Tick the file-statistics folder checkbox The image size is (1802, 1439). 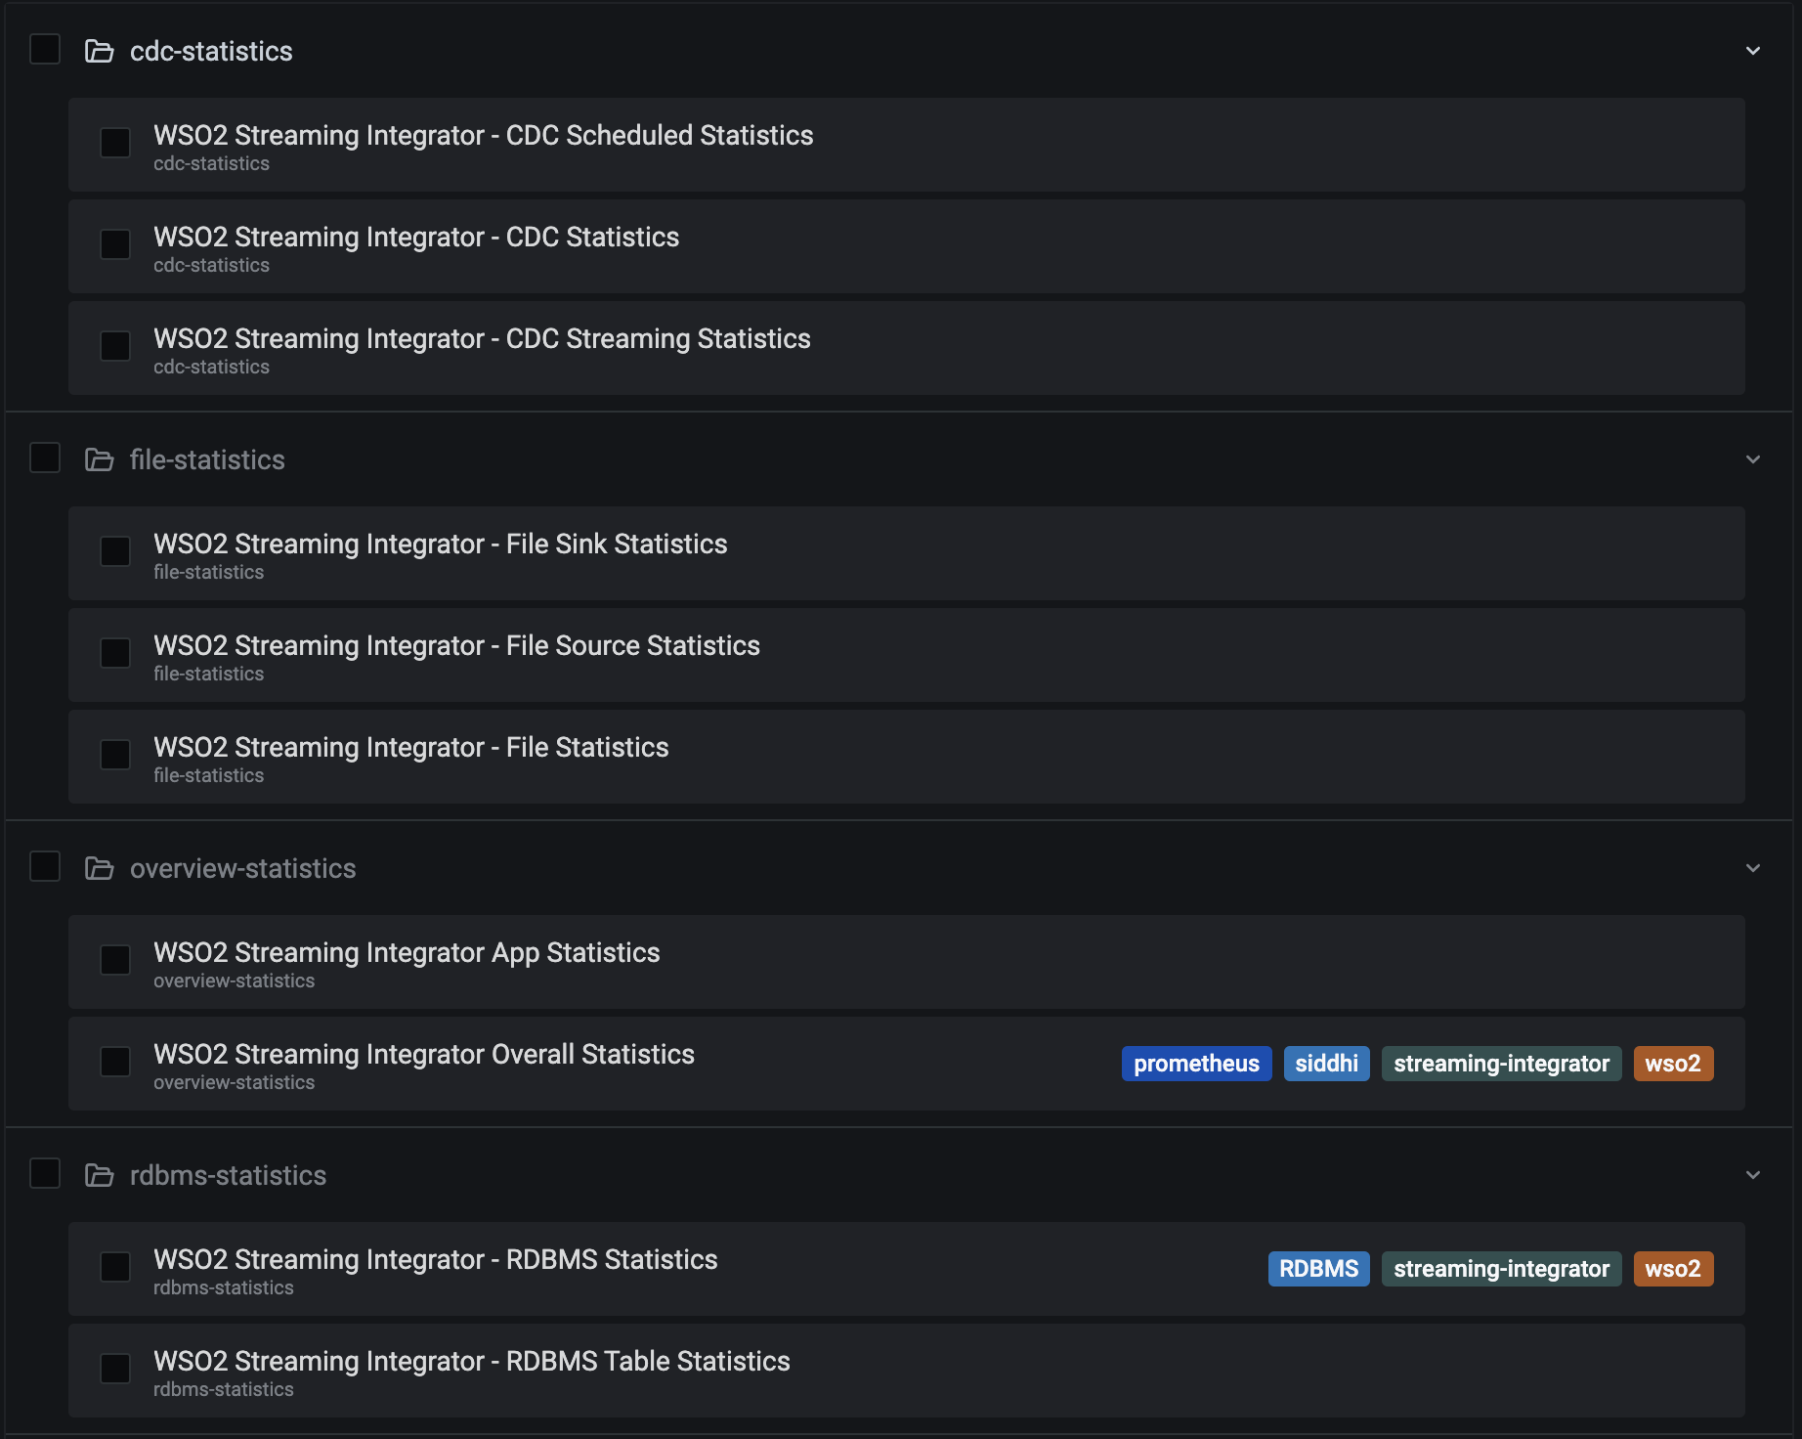coord(45,458)
